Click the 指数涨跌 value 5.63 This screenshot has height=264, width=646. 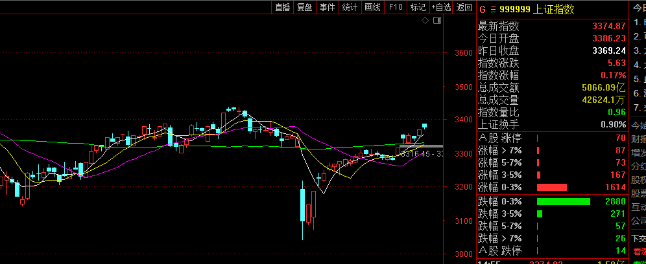[617, 63]
